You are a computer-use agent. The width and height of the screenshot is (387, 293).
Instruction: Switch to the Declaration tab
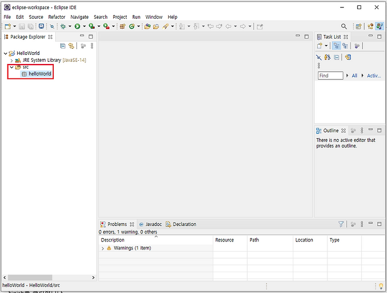pos(181,224)
